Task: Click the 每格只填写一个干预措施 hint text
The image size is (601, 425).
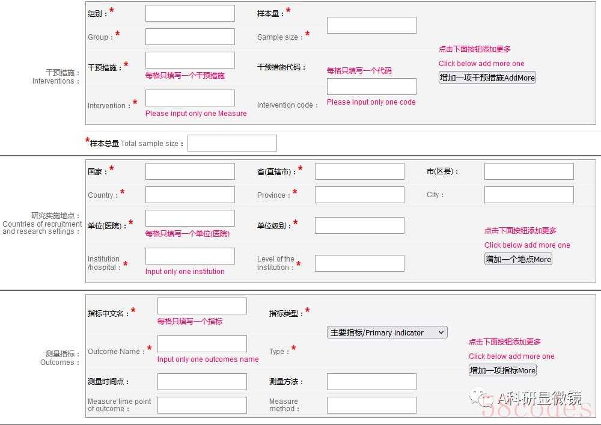Action: pyautogui.click(x=185, y=76)
